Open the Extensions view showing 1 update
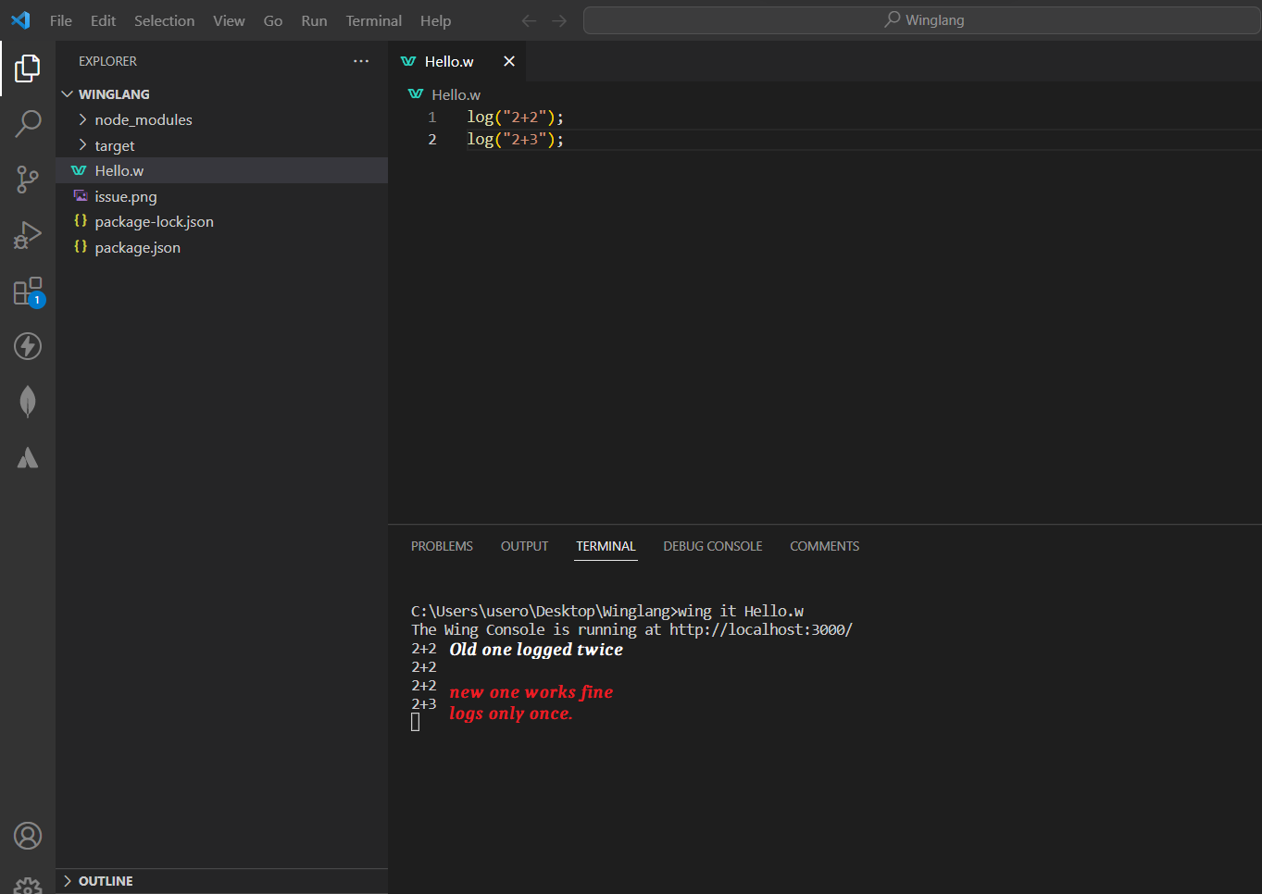Screen dimensions: 1262x894 (x=27, y=290)
